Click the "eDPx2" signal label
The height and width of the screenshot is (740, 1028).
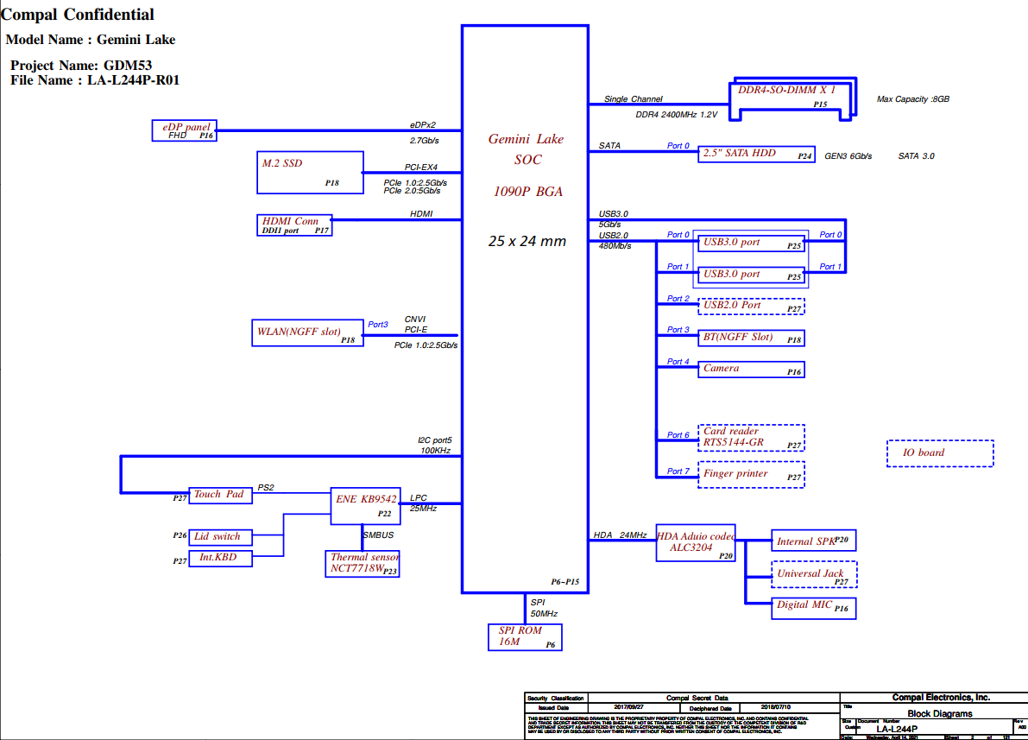tap(423, 124)
